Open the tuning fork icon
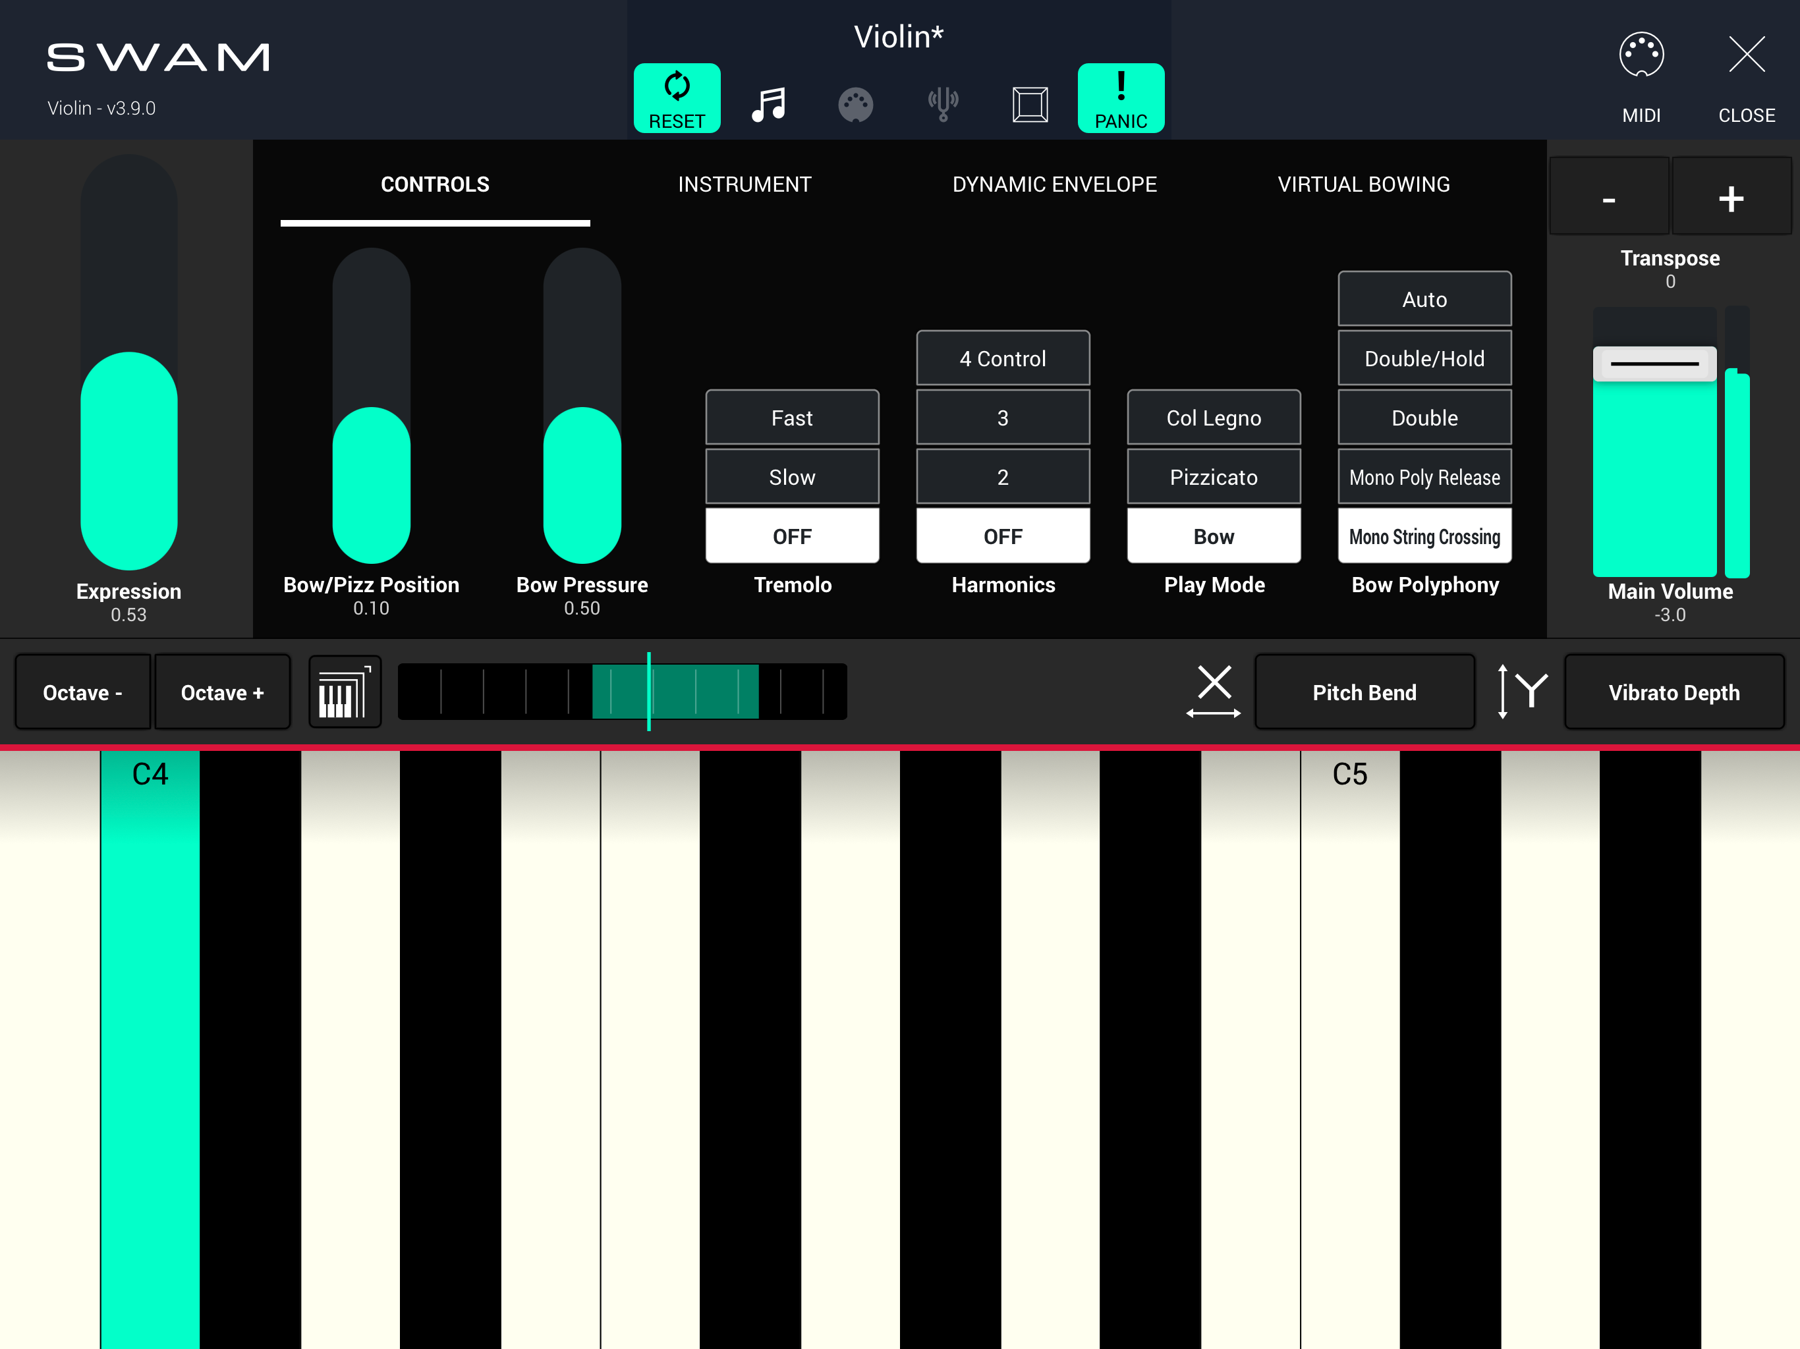Screen dimensions: 1800x1349 (x=943, y=105)
